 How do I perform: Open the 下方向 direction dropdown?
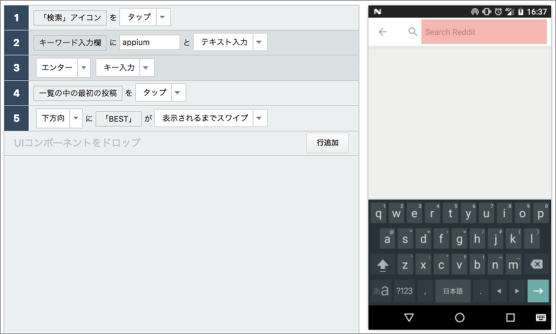[76, 118]
